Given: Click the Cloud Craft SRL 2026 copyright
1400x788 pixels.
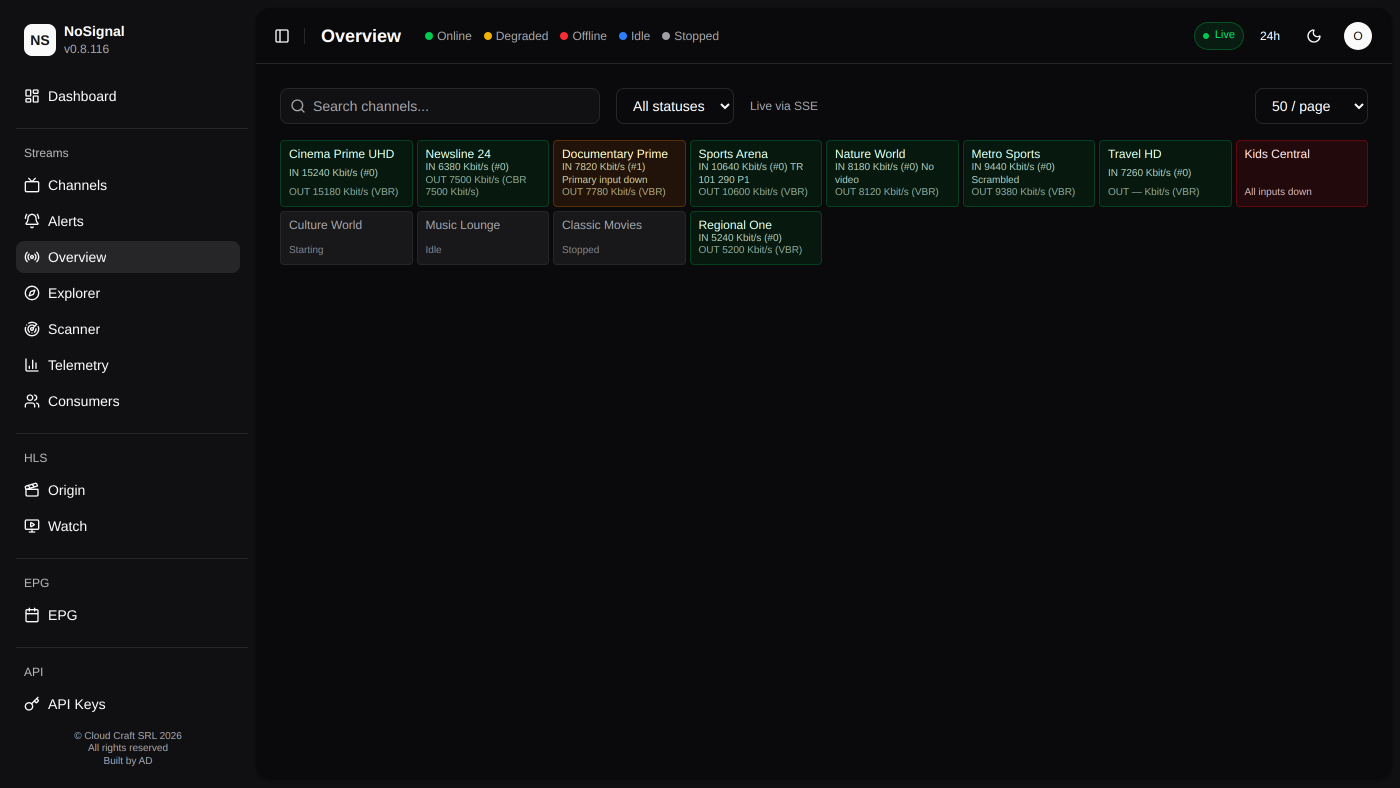Looking at the screenshot, I should [x=127, y=735].
